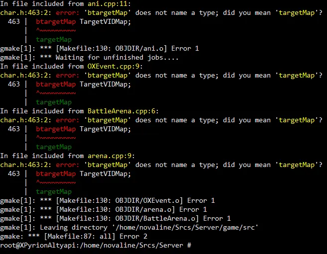The height and width of the screenshot is (254, 327).
Task: Select the OBJDIR/arena.o Error 1 line
Action: [104, 210]
